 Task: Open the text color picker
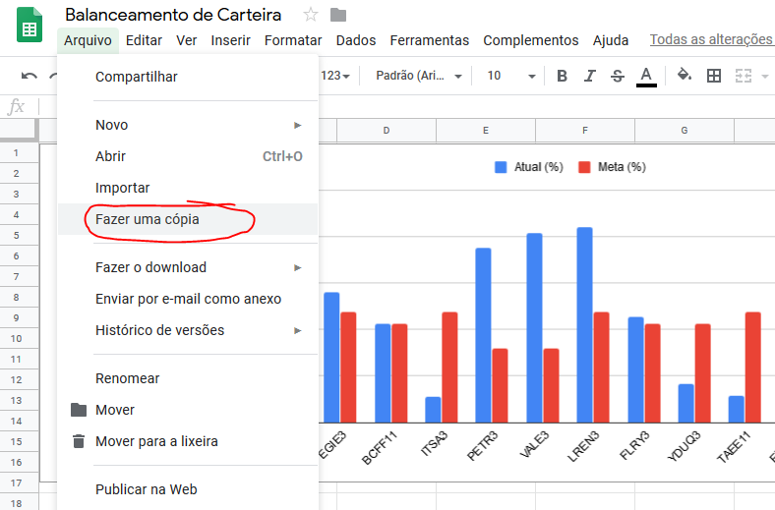[646, 77]
